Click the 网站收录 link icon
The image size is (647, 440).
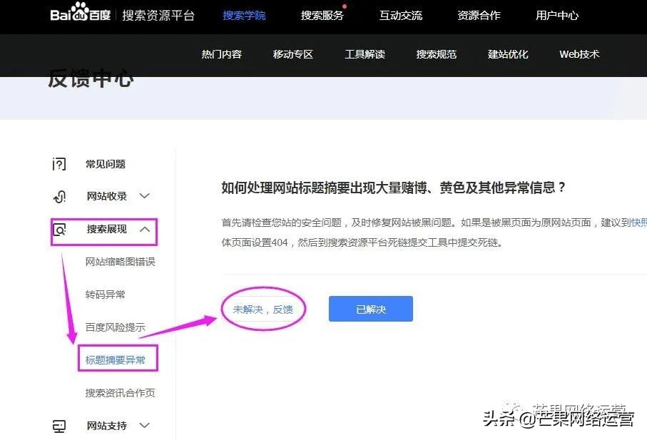tap(58, 196)
